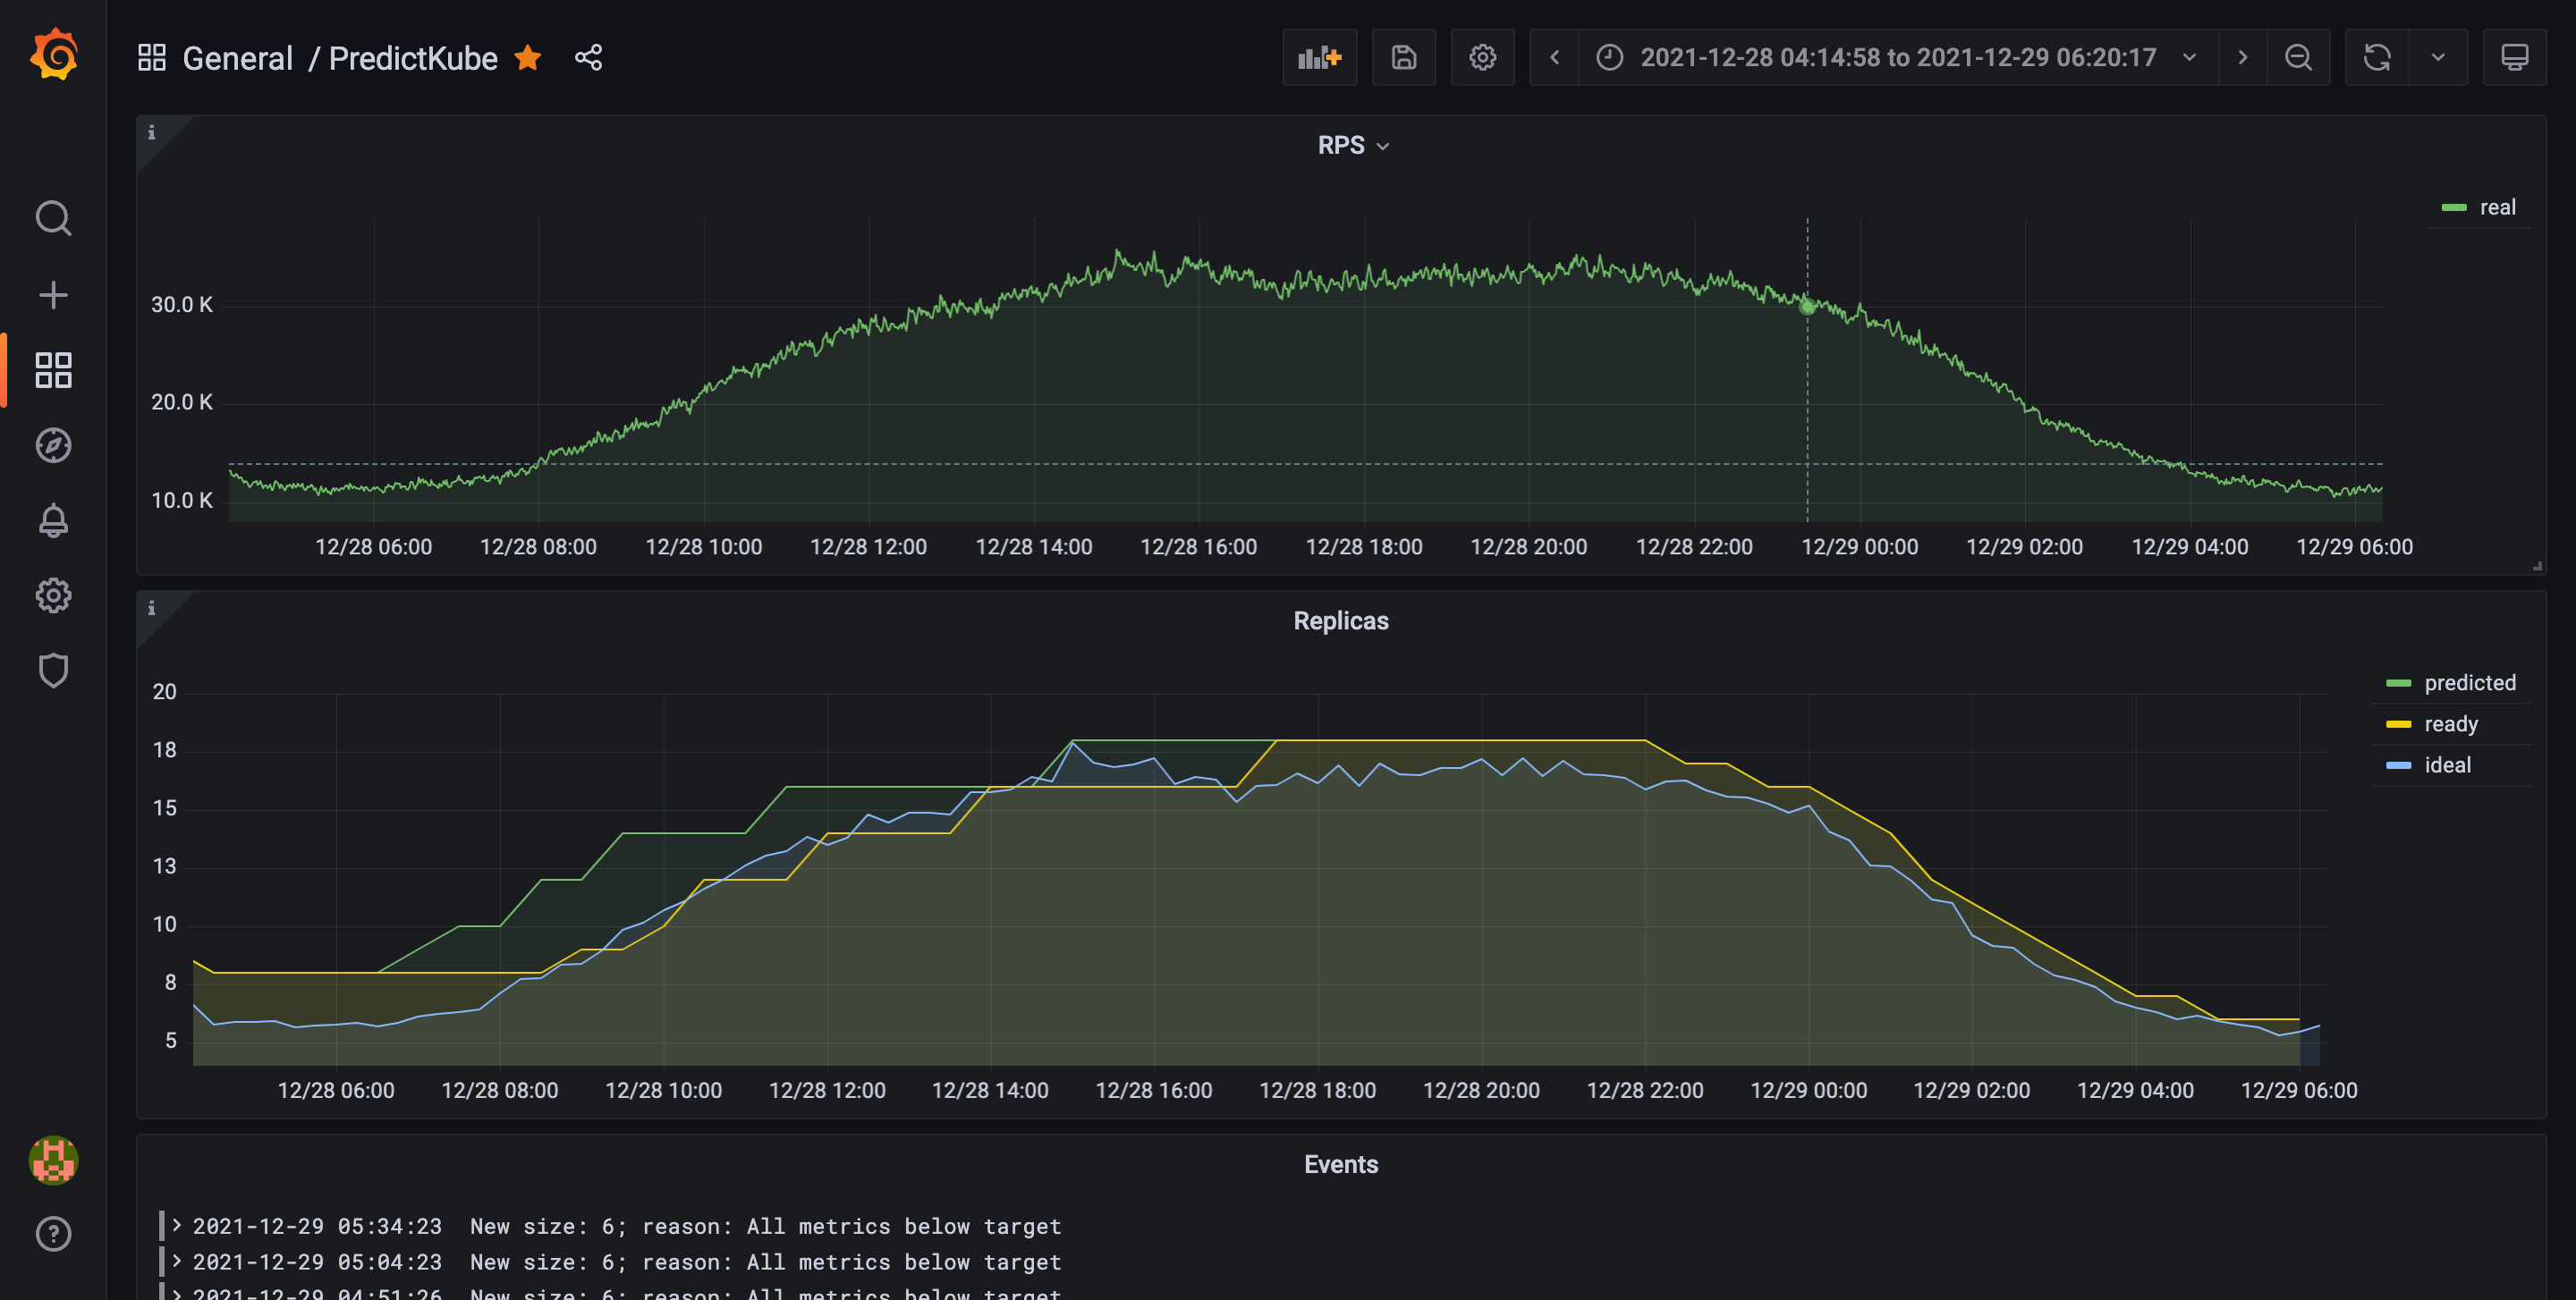Screen dimensions: 2576x1300
Task: Open the time range picker
Action: 1898,57
